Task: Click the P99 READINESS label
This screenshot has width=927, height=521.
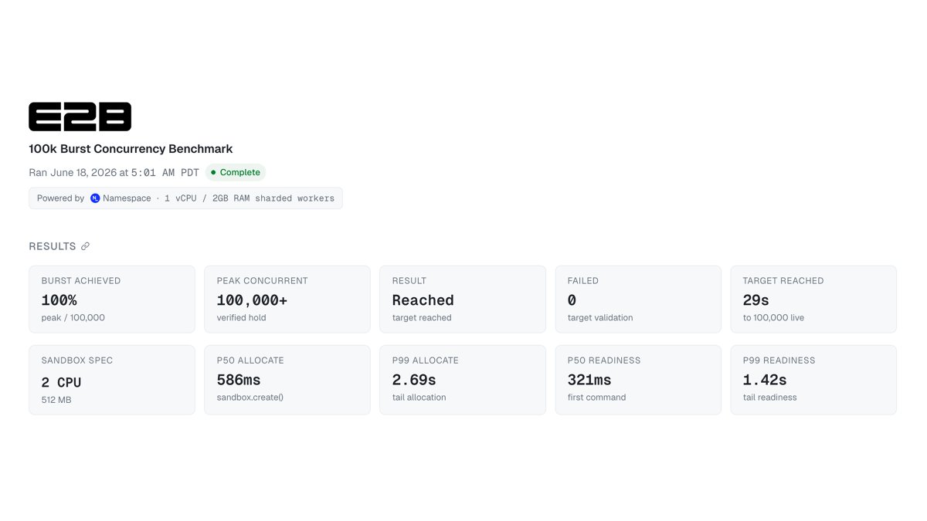Action: (779, 360)
